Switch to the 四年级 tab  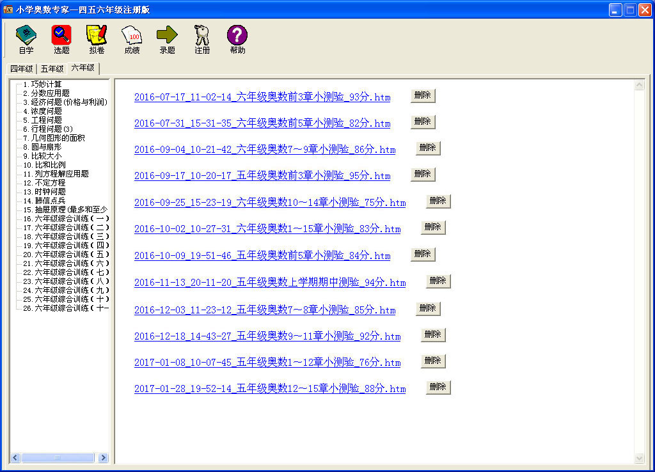[x=21, y=69]
